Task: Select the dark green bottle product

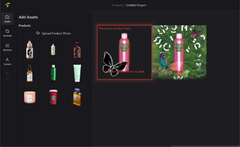Action: tap(53, 73)
